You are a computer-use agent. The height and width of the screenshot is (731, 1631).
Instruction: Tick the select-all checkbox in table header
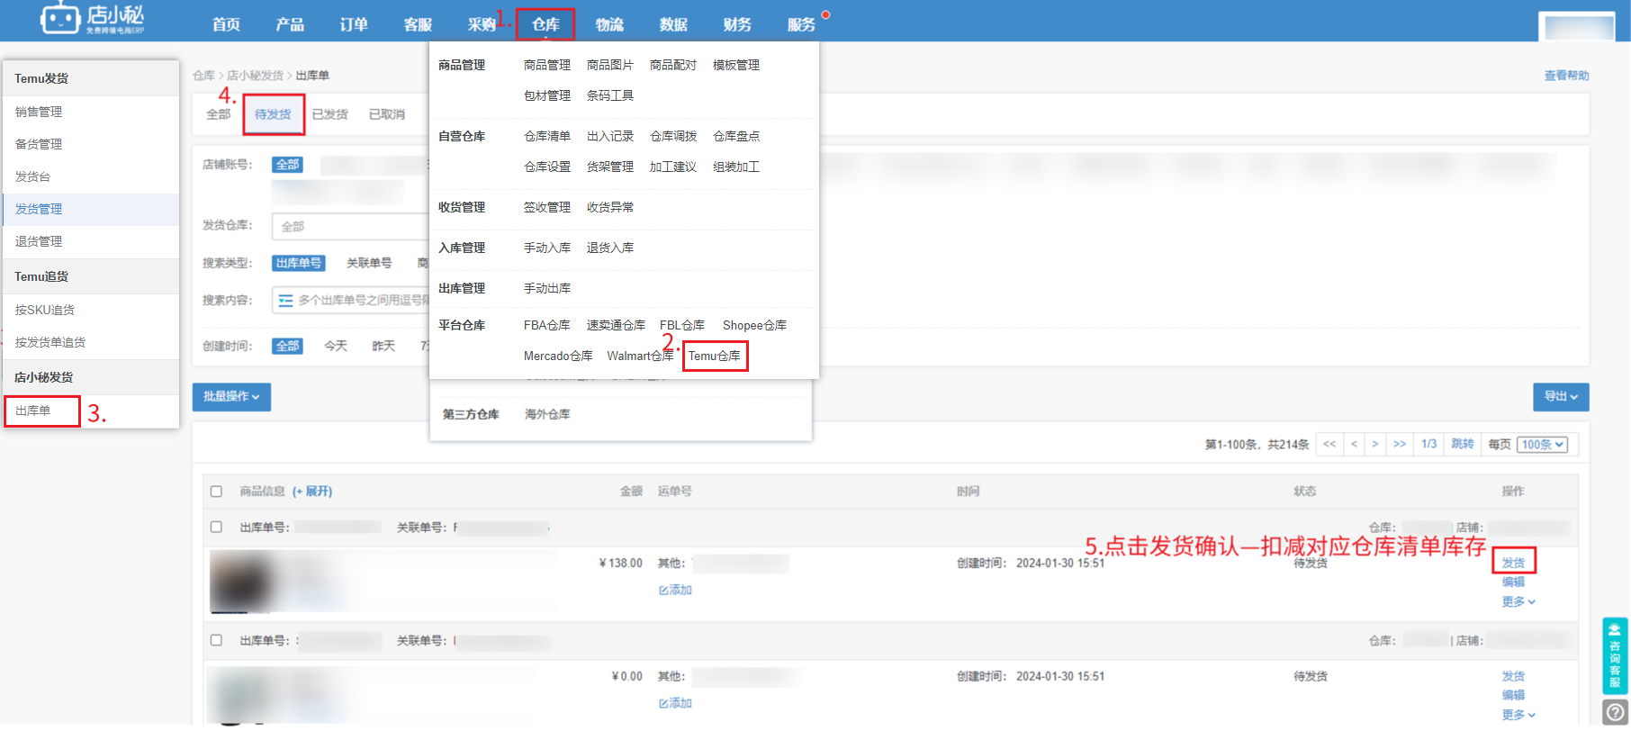click(x=216, y=492)
